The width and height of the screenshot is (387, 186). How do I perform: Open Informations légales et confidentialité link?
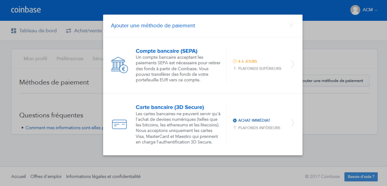point(103,177)
